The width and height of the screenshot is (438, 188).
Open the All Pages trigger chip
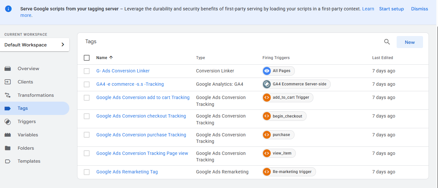click(279, 71)
